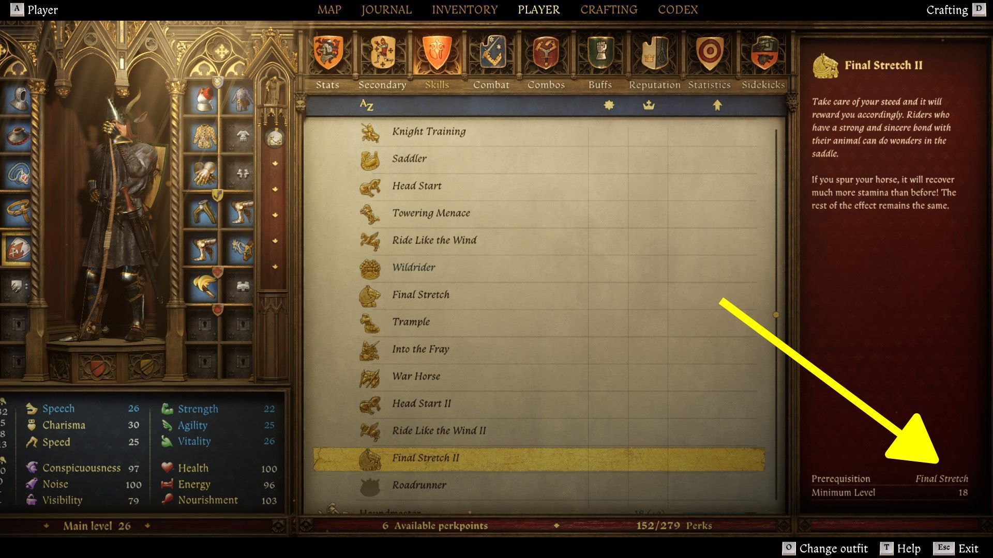Switch to the INVENTORY tab
This screenshot has width=993, height=558.
[x=464, y=10]
